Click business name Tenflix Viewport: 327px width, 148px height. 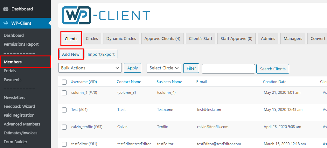(163, 126)
